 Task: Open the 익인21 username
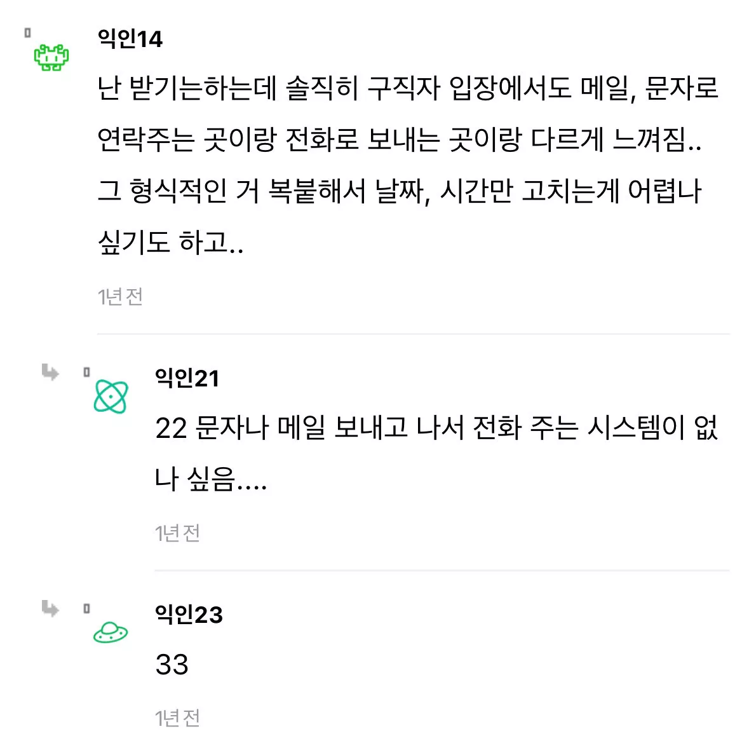click(187, 378)
